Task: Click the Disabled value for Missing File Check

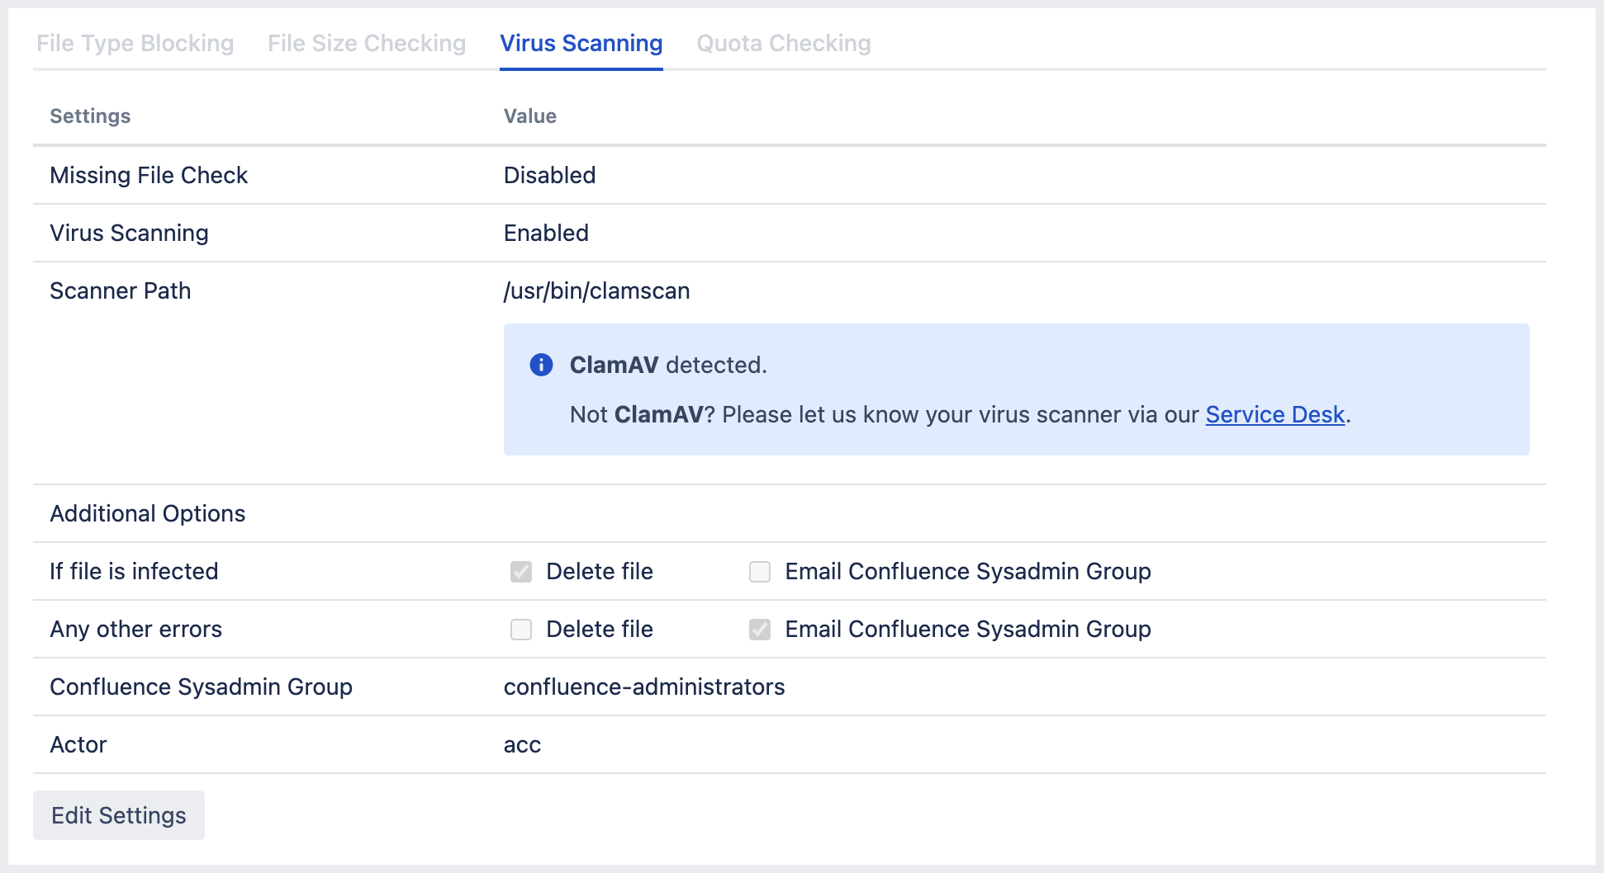Action: point(549,175)
